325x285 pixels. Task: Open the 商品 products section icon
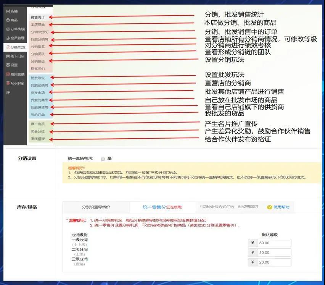pos(8,20)
